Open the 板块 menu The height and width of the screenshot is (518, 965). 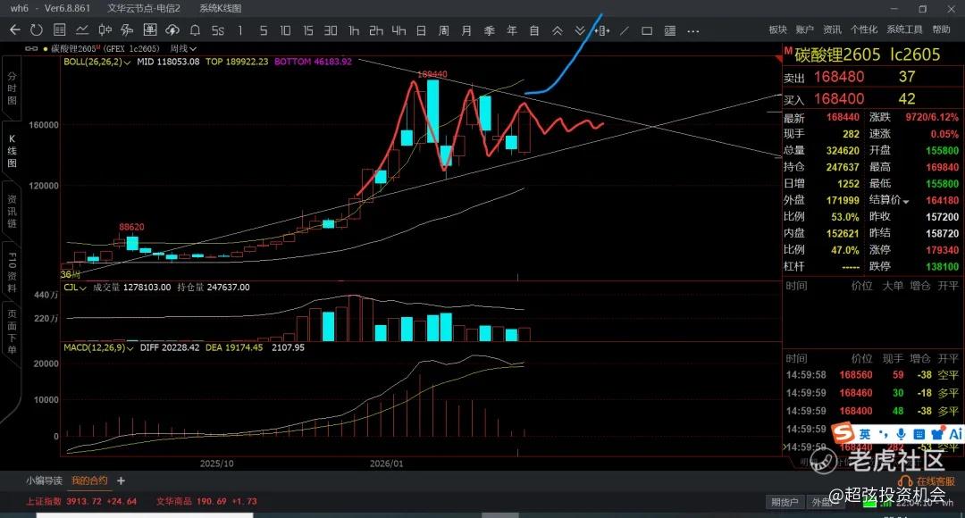[778, 29]
